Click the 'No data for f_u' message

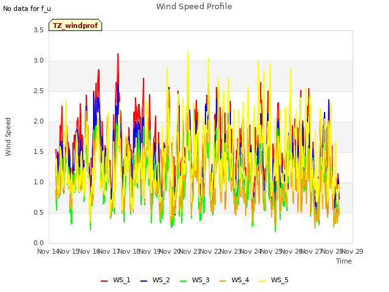point(27,9)
